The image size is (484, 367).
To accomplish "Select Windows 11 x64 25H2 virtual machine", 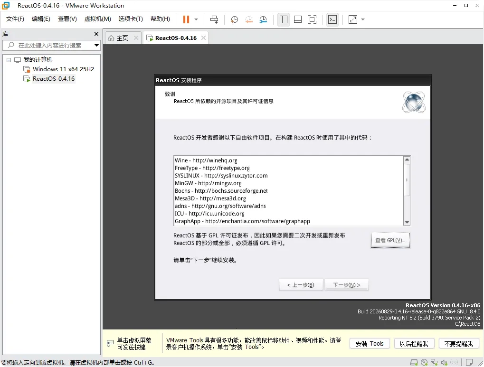I will (63, 69).
